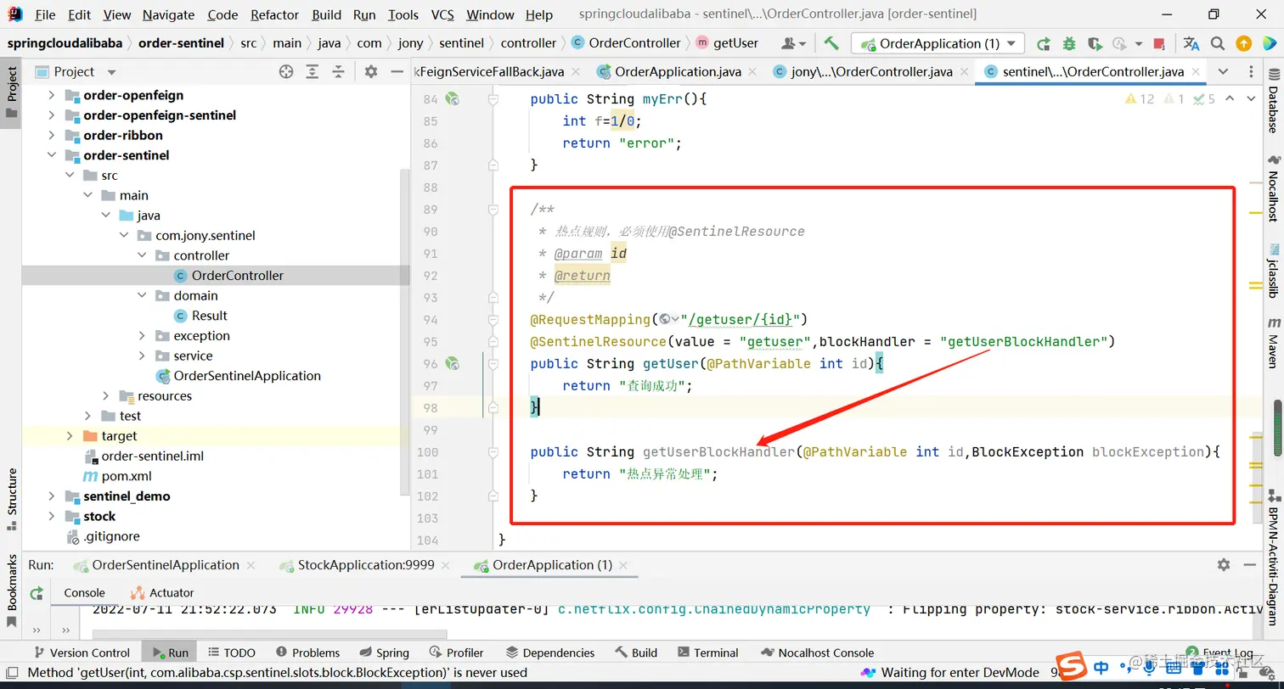The height and width of the screenshot is (689, 1284).
Task: Expand all nodes in Project panel
Action: point(314,72)
